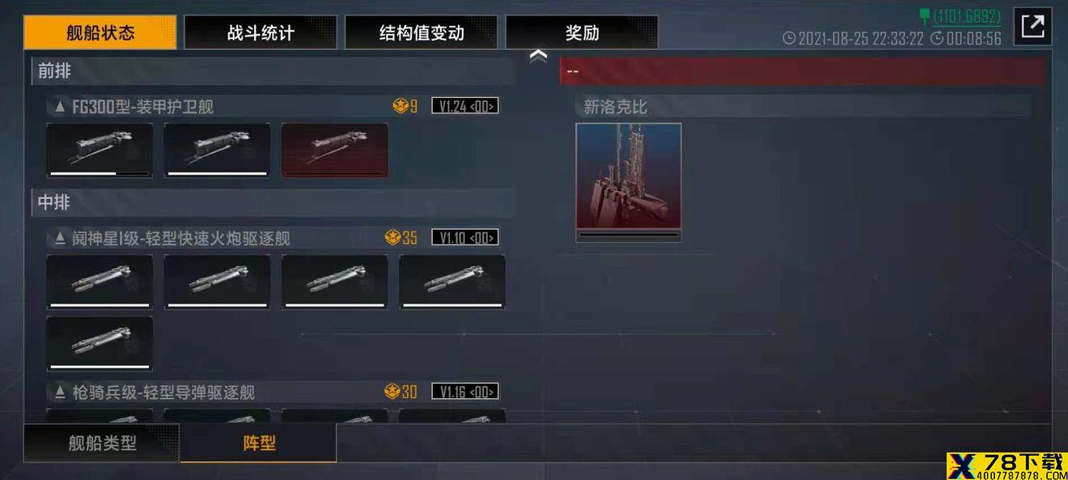Collapse panel with the upward chevron arrow
The width and height of the screenshot is (1068, 480).
538,56
